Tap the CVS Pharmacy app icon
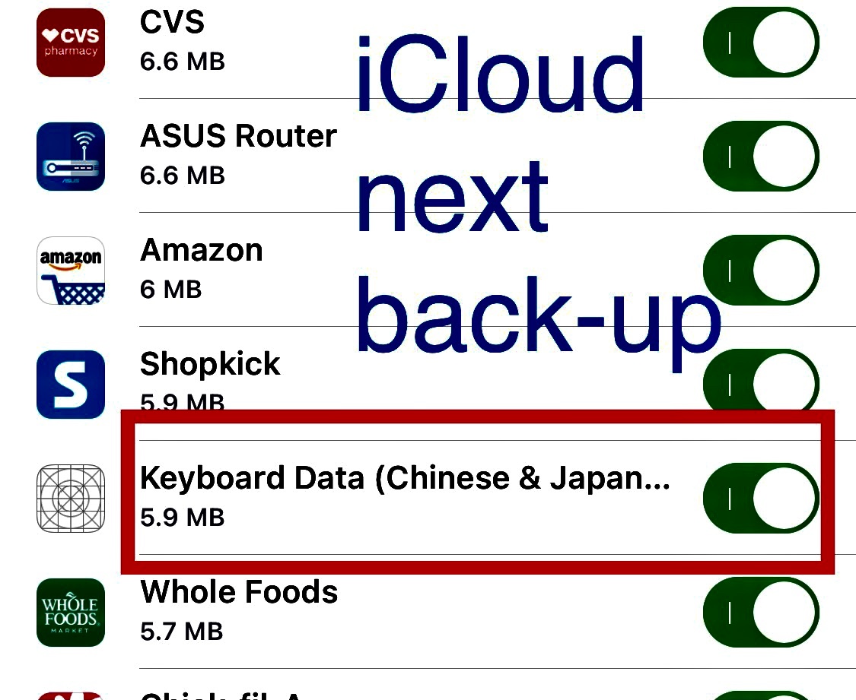The width and height of the screenshot is (856, 700). click(70, 43)
